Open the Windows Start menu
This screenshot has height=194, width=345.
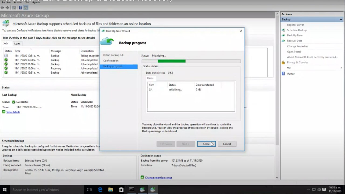point(5,190)
